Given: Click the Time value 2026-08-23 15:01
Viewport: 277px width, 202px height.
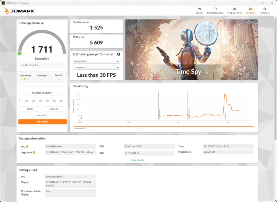Looking at the screenshot, I should [x=228, y=146].
